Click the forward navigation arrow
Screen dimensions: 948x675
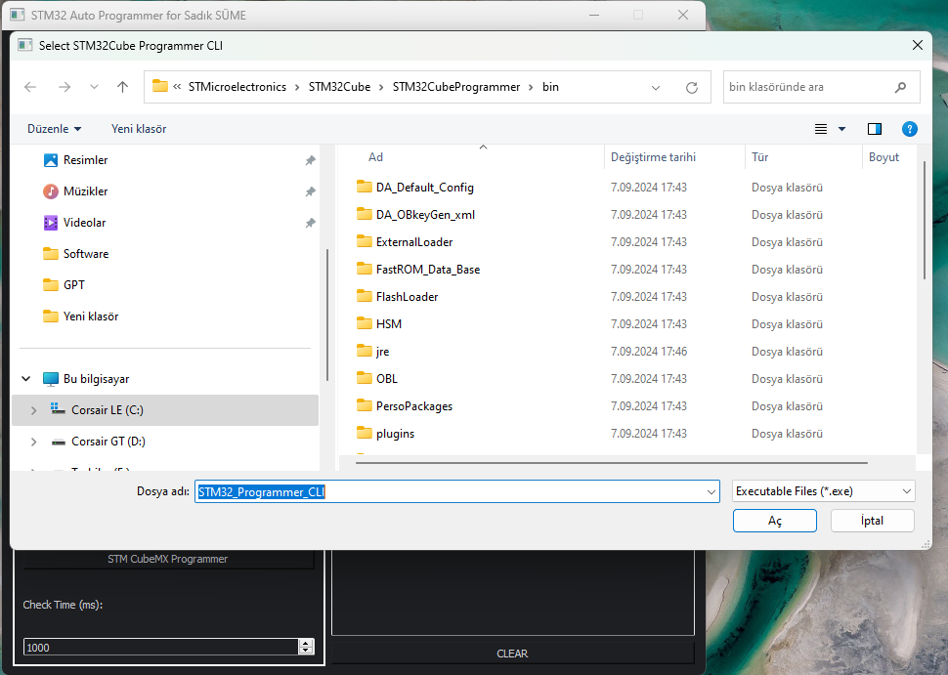click(x=65, y=87)
